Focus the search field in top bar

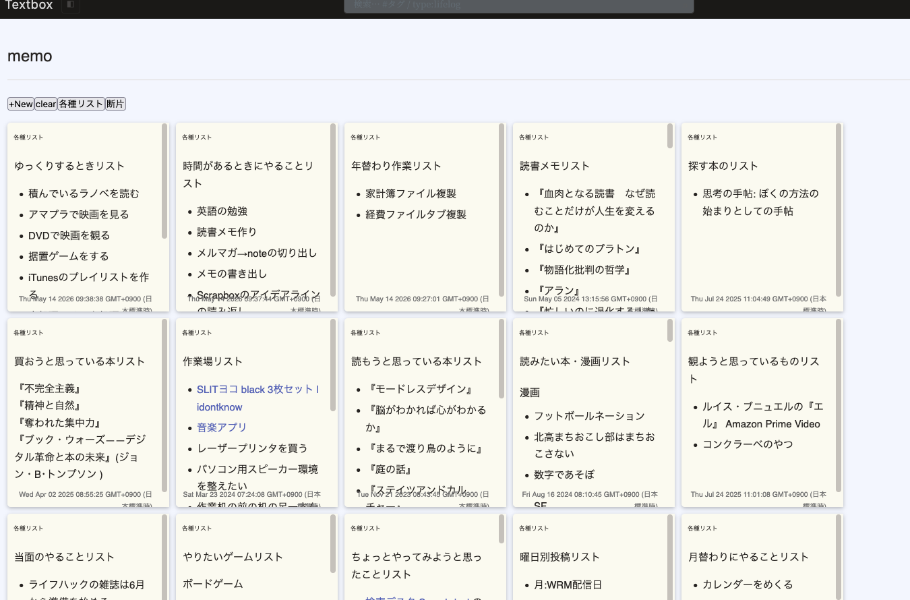(x=518, y=6)
